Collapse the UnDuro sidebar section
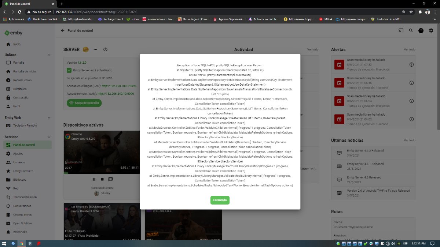The width and height of the screenshot is (440, 247). pos(49,55)
